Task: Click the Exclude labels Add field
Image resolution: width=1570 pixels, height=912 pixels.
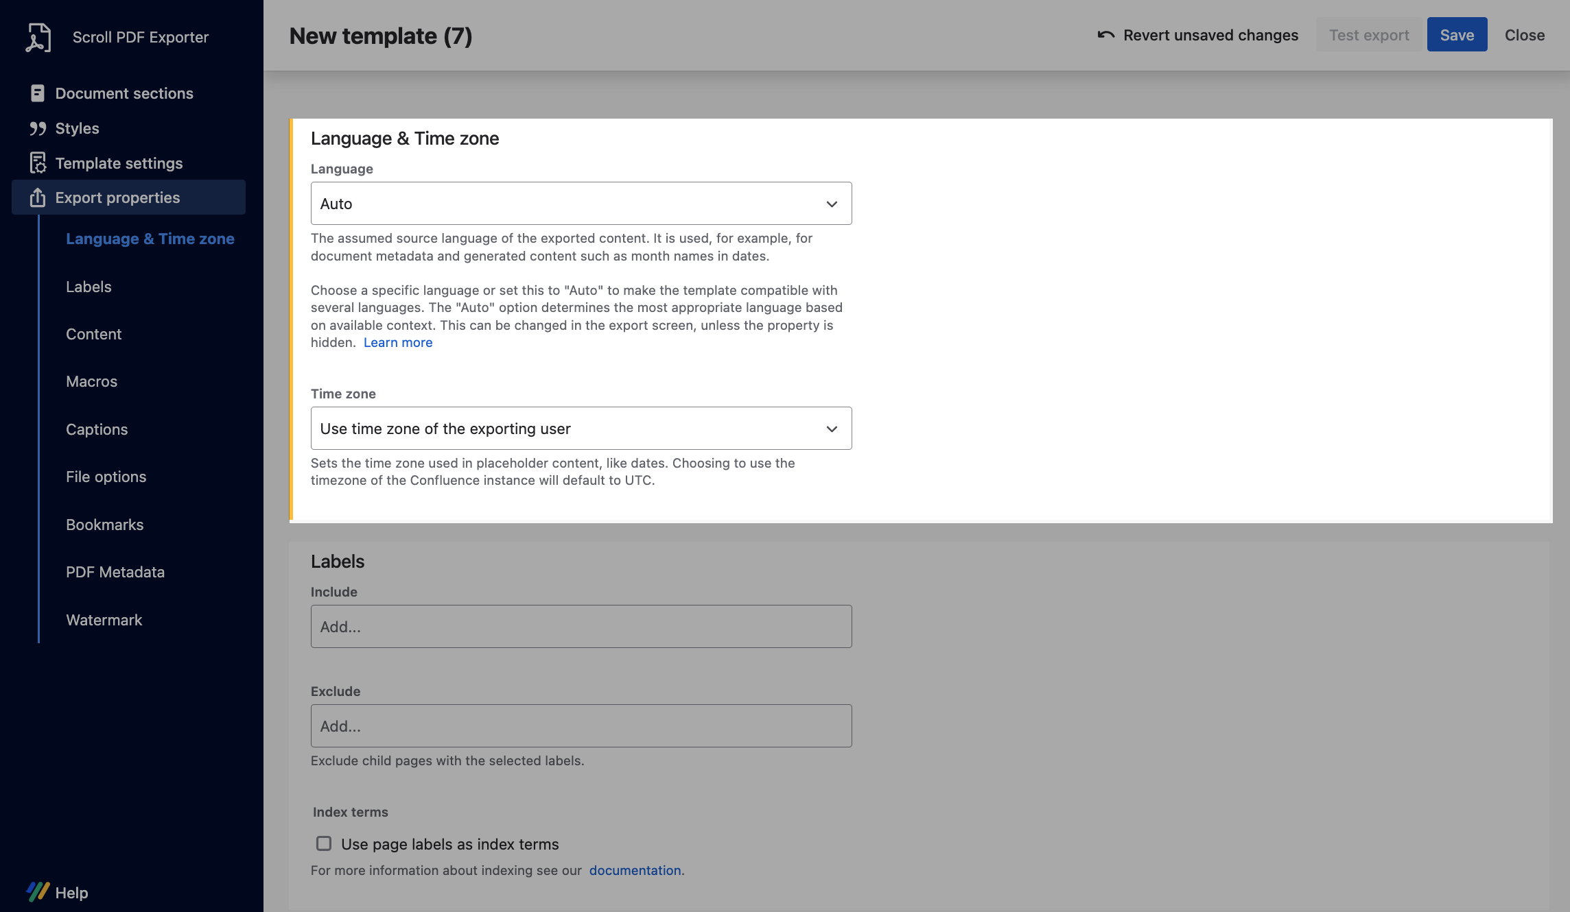Action: (581, 725)
